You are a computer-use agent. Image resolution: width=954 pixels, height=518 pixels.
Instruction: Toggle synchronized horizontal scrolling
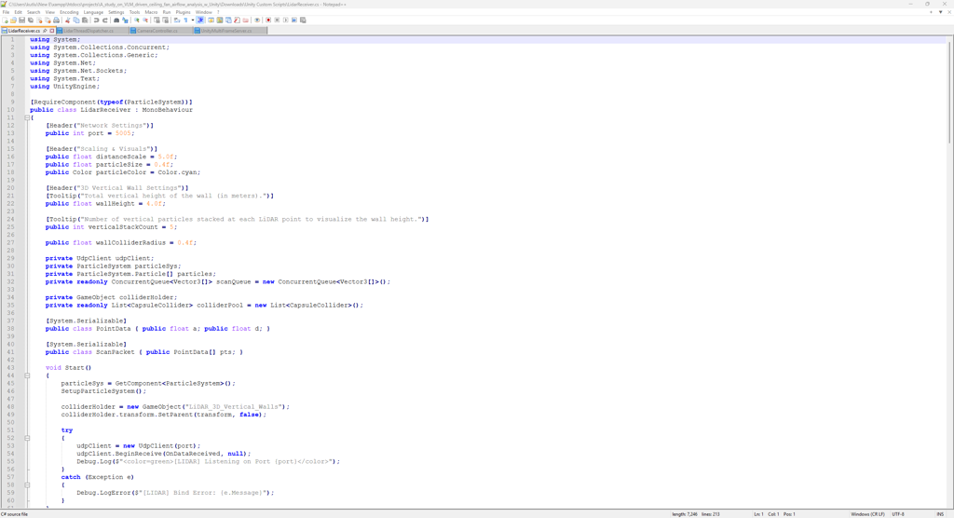coord(166,20)
